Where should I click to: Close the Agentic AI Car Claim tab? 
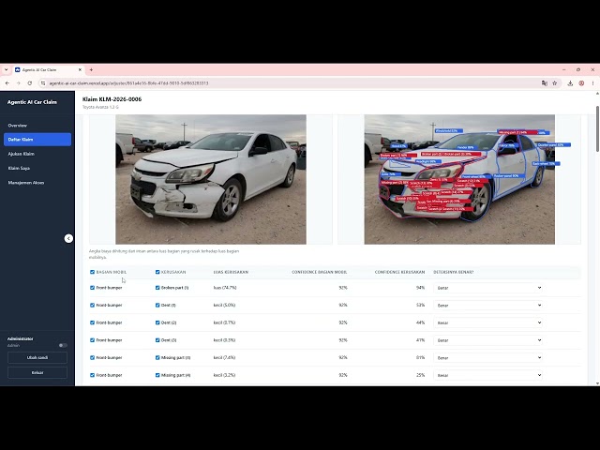tap(80, 69)
